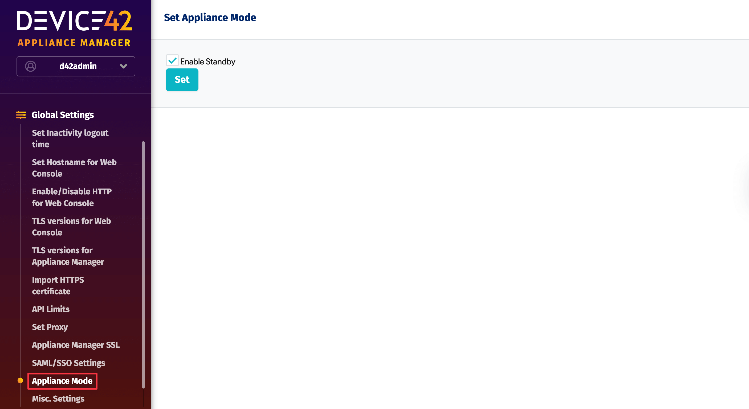This screenshot has height=409, width=749.
Task: Open Enable/Disable HTTP for Web Console
Action: coord(72,197)
